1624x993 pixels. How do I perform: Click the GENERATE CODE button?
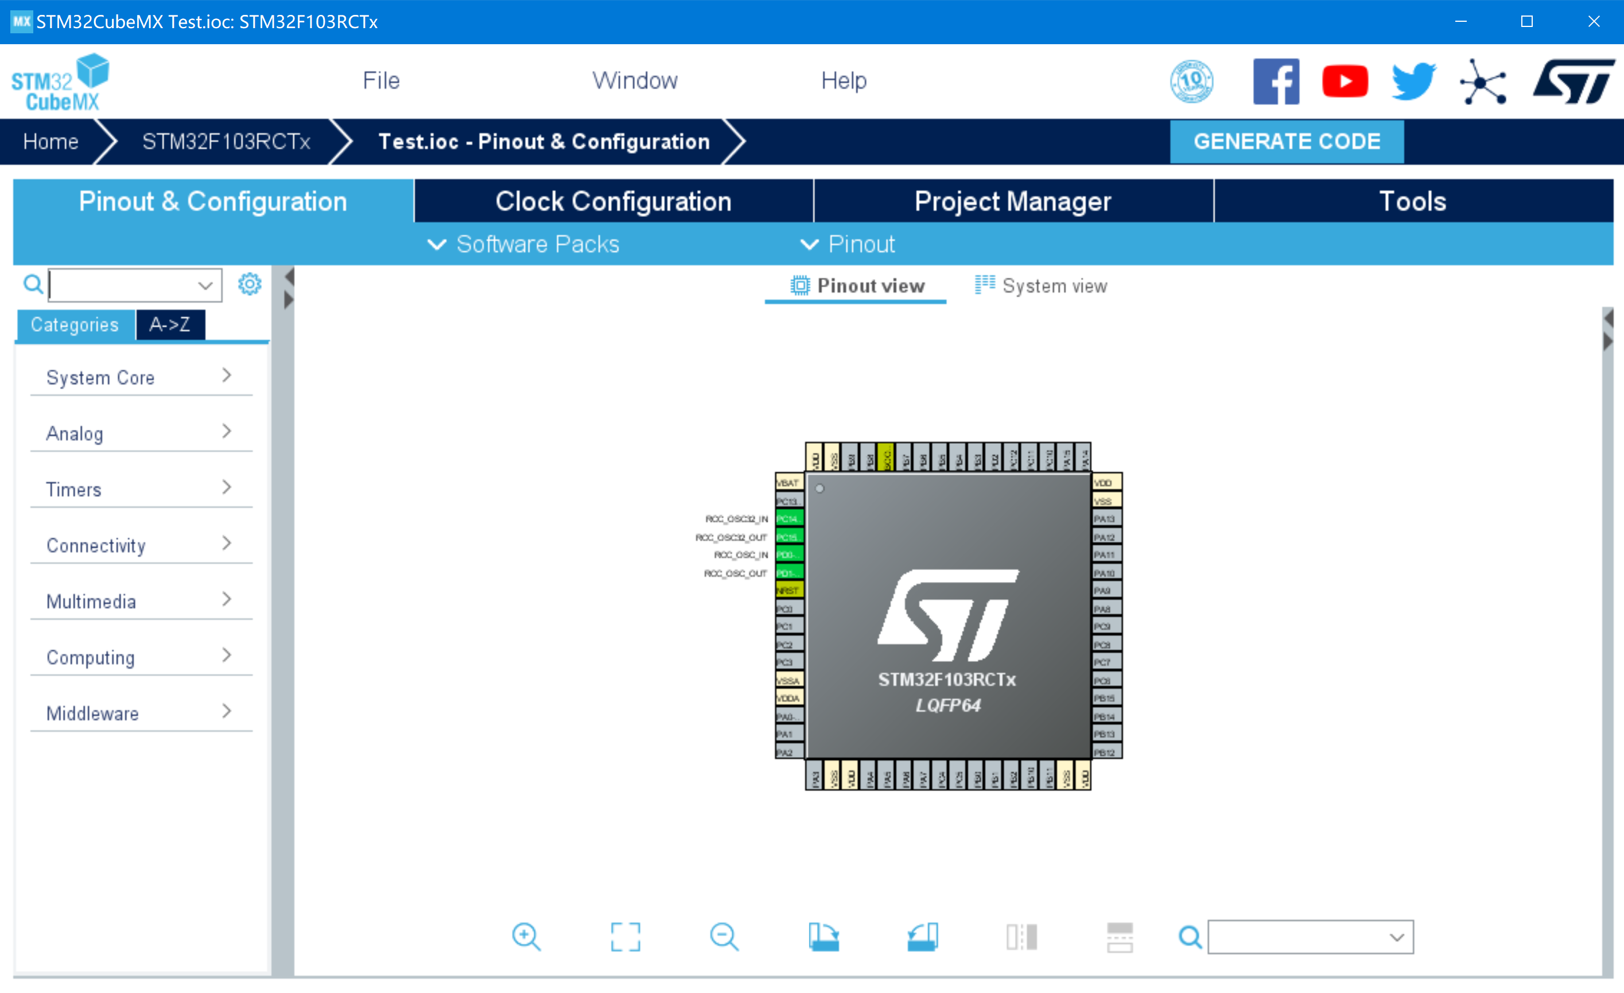(1287, 141)
